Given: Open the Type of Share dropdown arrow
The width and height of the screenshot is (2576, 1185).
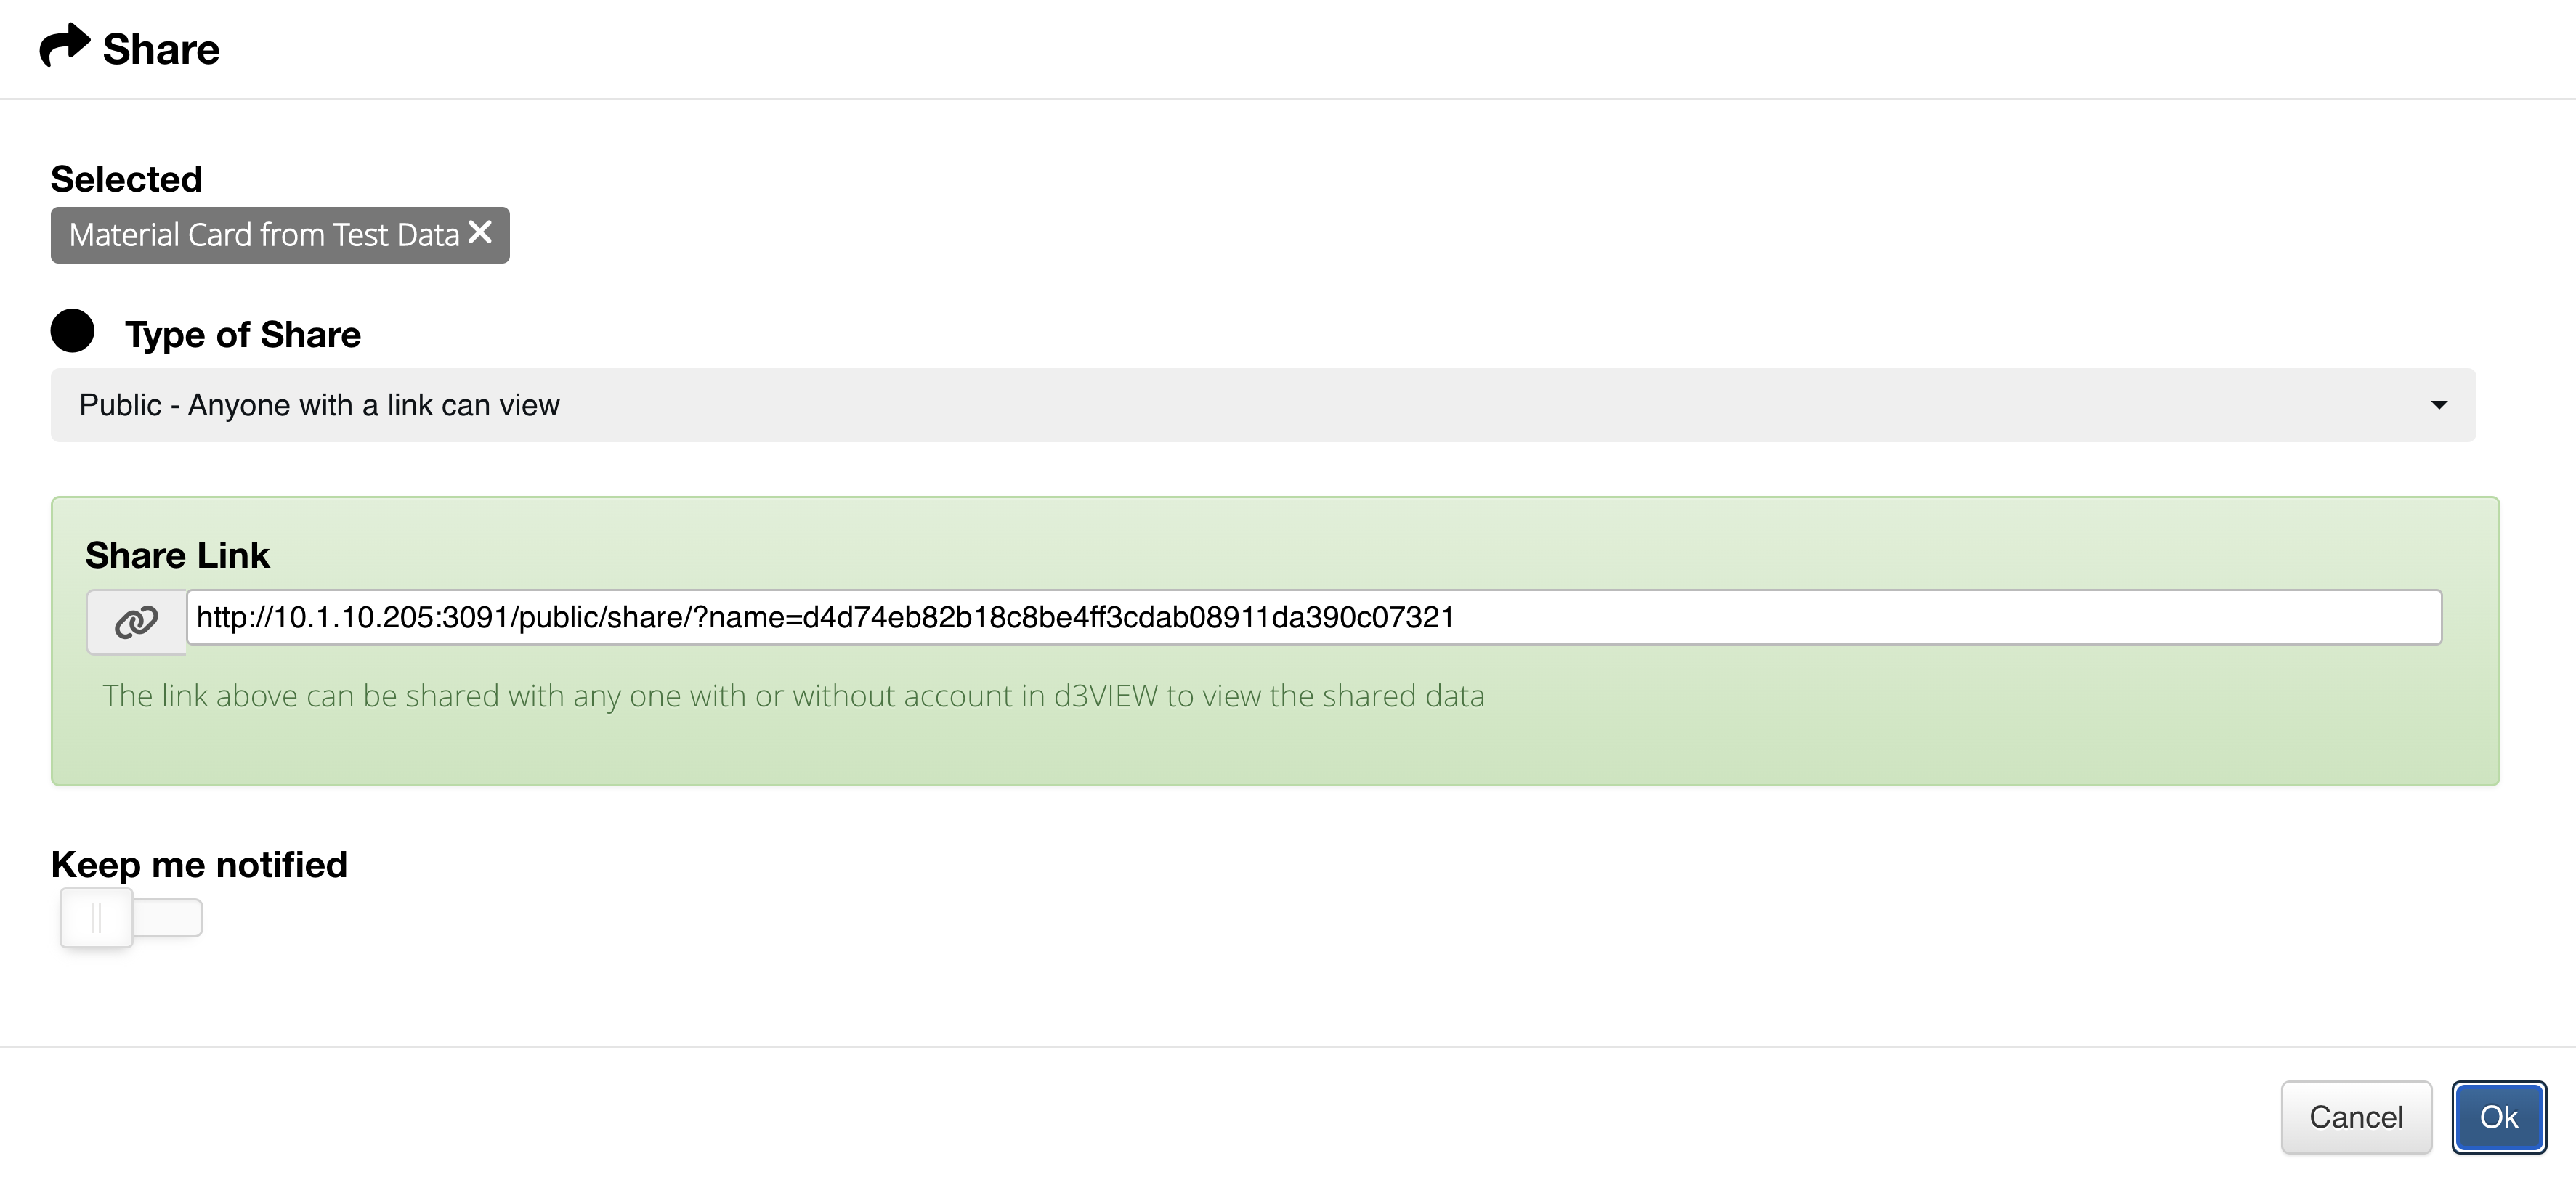Looking at the screenshot, I should [x=2439, y=404].
